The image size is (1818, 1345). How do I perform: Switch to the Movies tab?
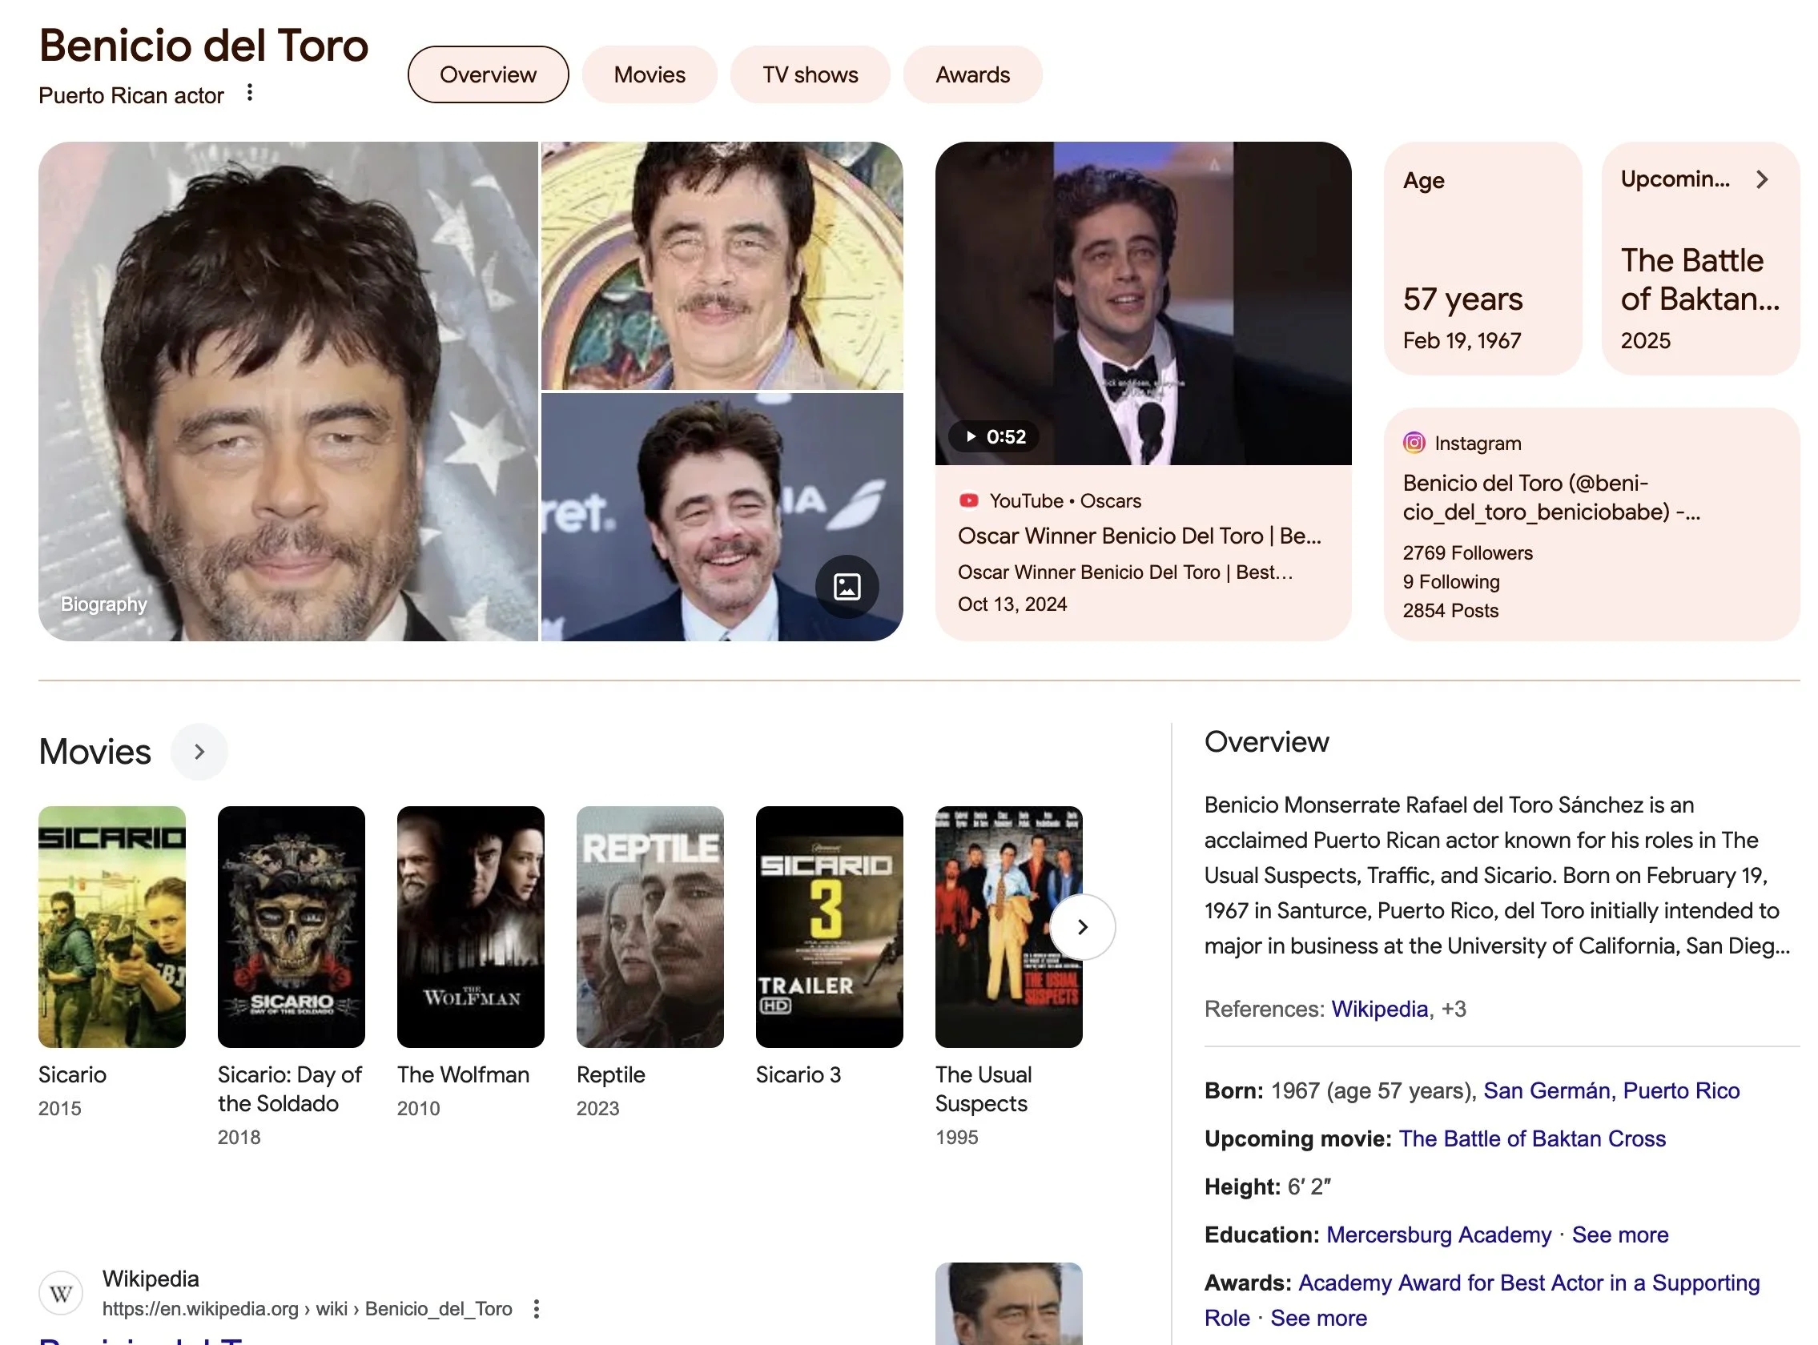point(650,75)
